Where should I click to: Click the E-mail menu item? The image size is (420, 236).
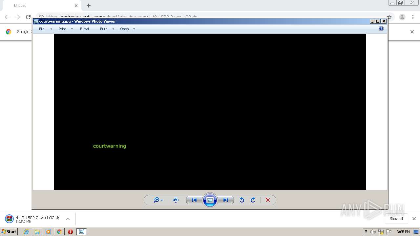(85, 29)
